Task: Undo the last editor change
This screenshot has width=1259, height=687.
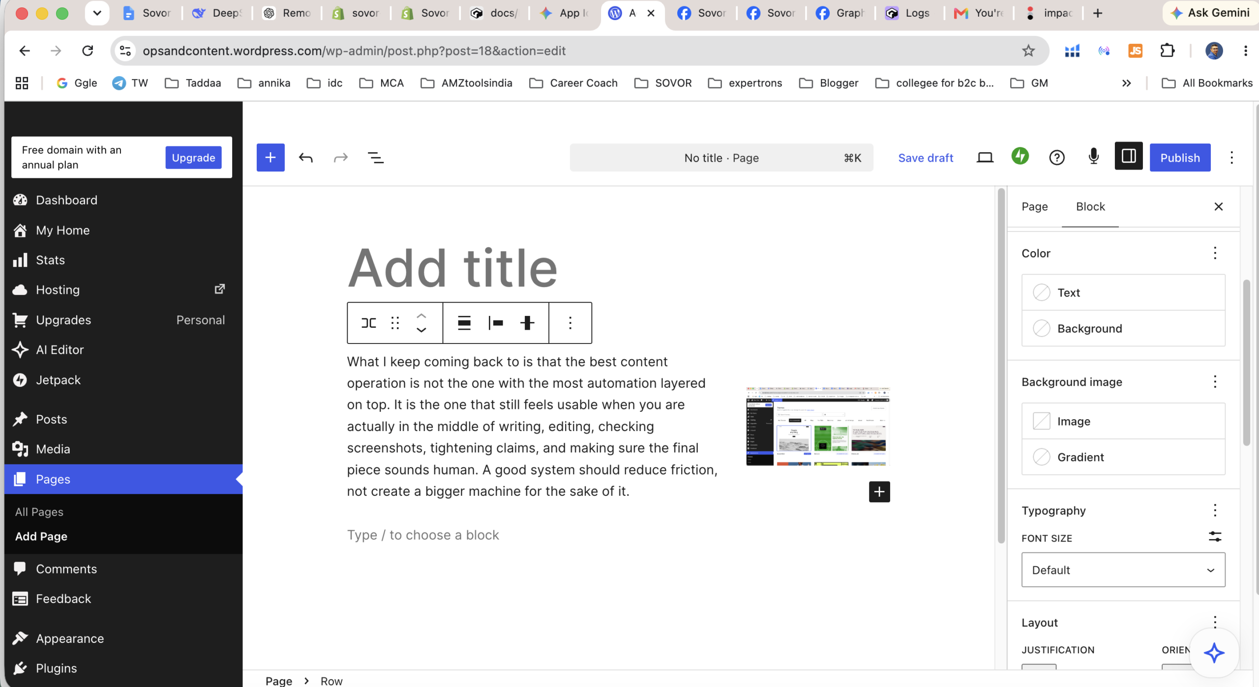Action: tap(306, 158)
